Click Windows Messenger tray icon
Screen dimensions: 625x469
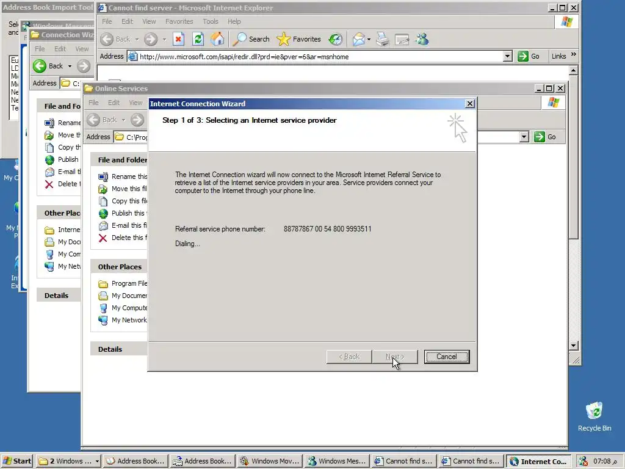point(583,461)
